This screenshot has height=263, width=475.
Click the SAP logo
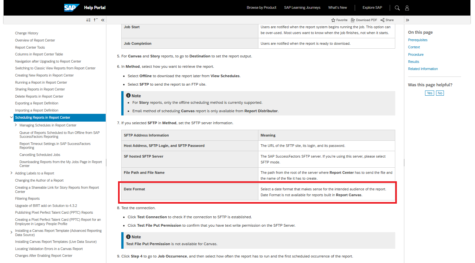[72, 7]
